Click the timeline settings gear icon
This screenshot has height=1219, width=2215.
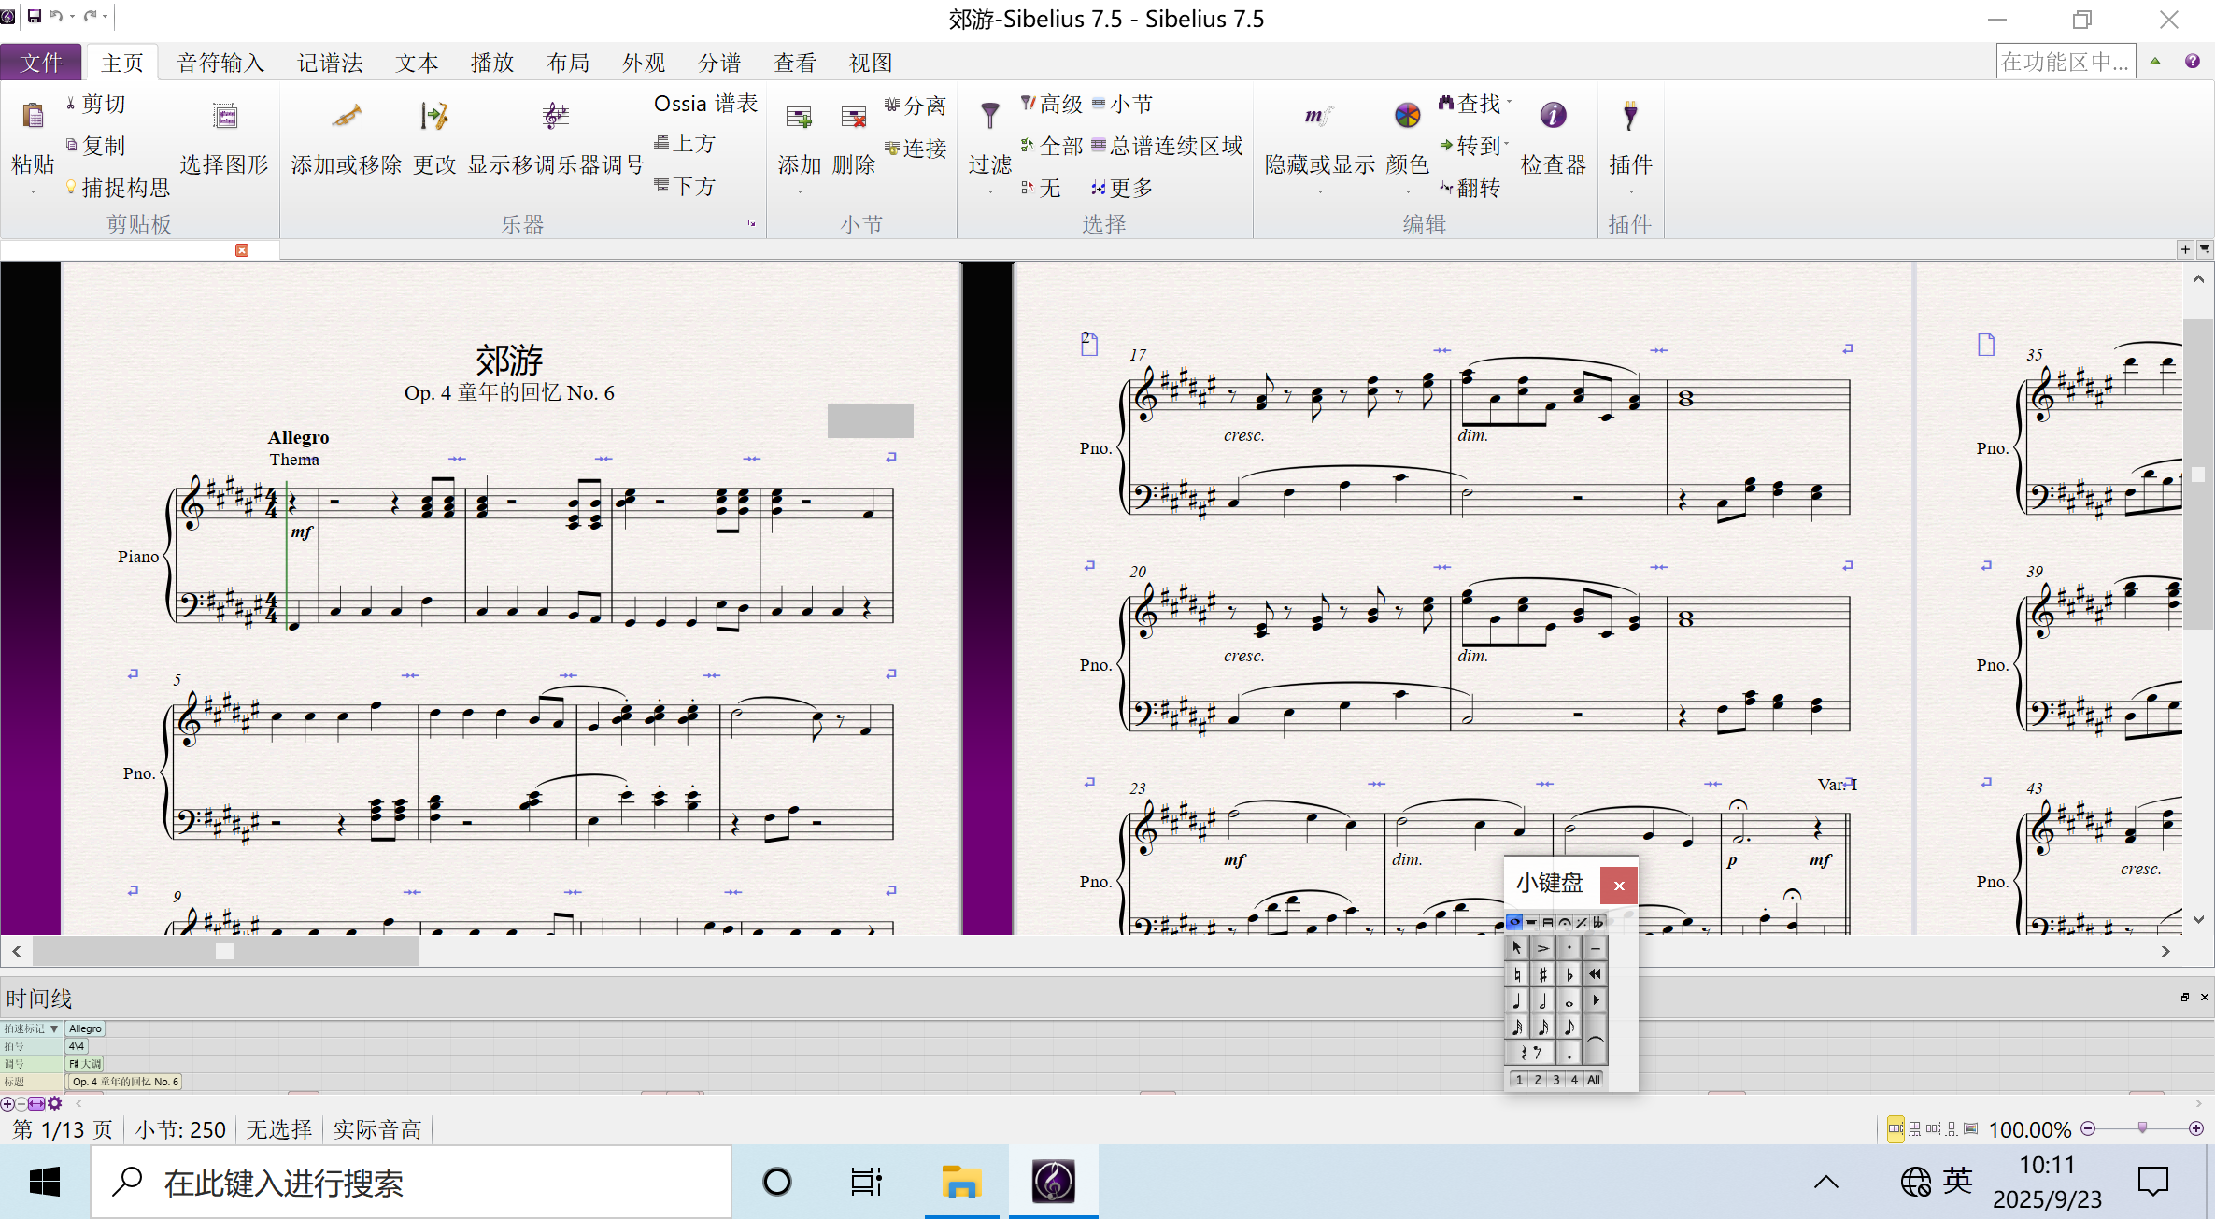point(55,1103)
